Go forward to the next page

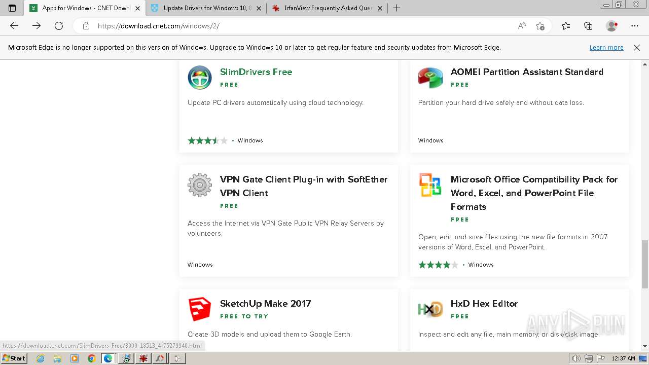point(37,26)
